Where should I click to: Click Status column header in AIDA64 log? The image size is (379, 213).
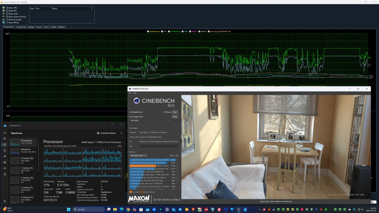click(72, 9)
